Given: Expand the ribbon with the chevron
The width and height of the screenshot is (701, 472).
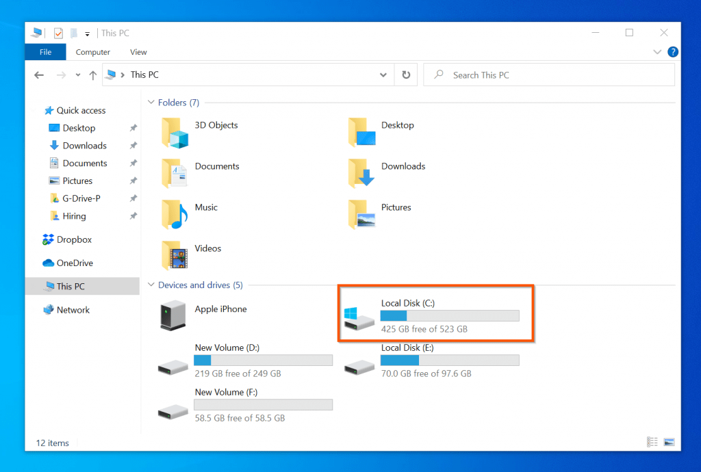Looking at the screenshot, I should tap(657, 52).
